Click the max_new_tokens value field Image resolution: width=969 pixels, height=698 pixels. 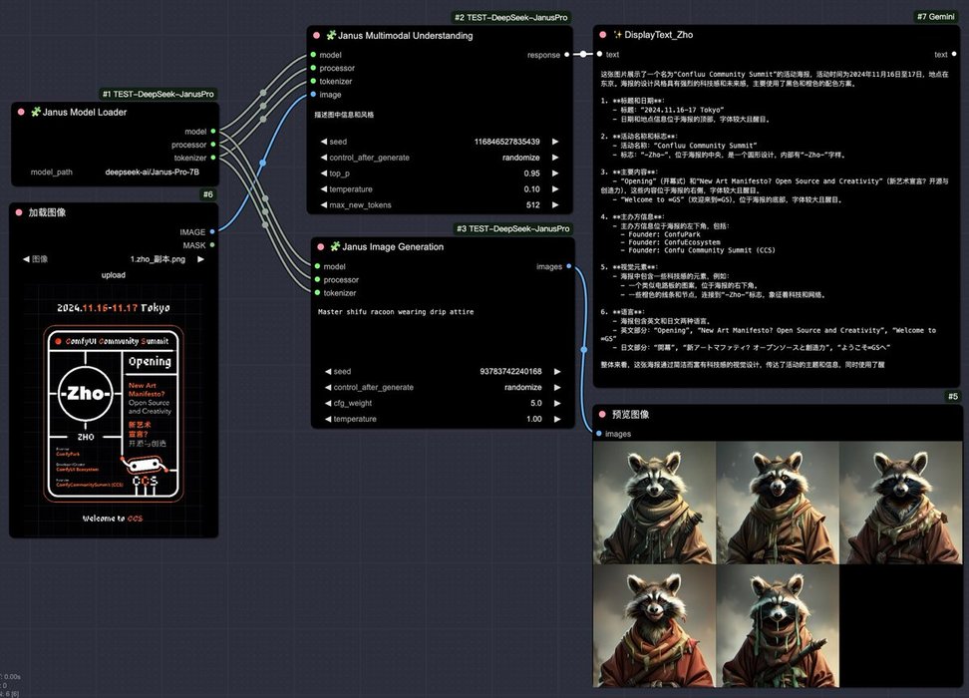tap(439, 205)
